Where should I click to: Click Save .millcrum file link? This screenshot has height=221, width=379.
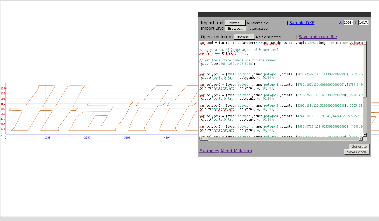click(317, 37)
